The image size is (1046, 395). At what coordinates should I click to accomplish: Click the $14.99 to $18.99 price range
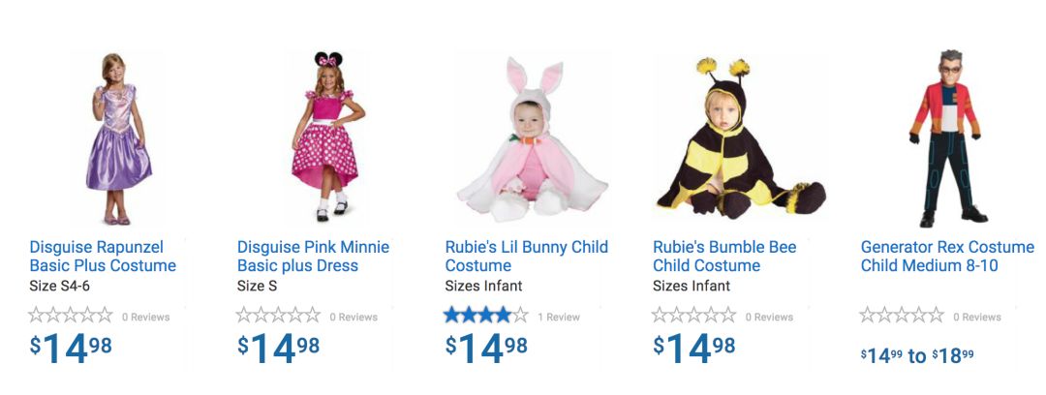[917, 355]
